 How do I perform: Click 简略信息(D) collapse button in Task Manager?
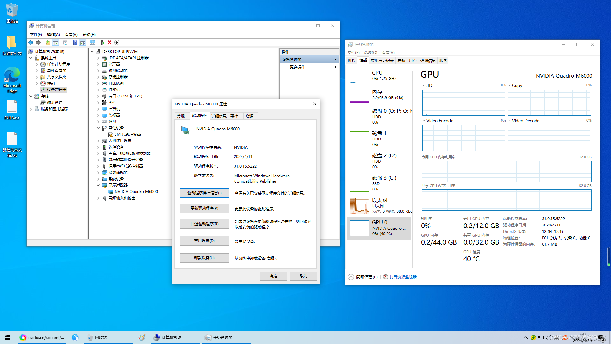click(363, 277)
